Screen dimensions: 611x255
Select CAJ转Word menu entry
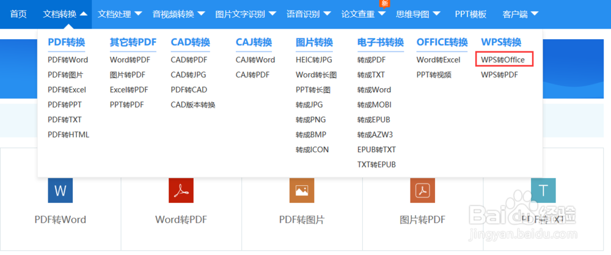[x=255, y=60]
